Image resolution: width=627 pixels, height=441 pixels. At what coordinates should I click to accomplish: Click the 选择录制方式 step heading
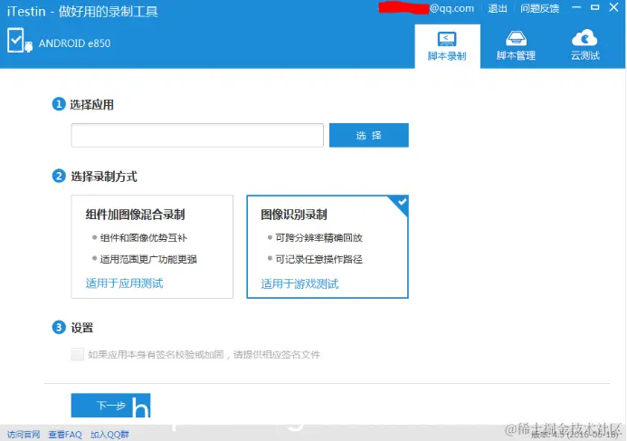pyautogui.click(x=104, y=176)
